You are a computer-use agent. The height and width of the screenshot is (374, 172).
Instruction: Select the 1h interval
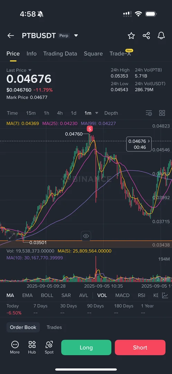click(46, 113)
